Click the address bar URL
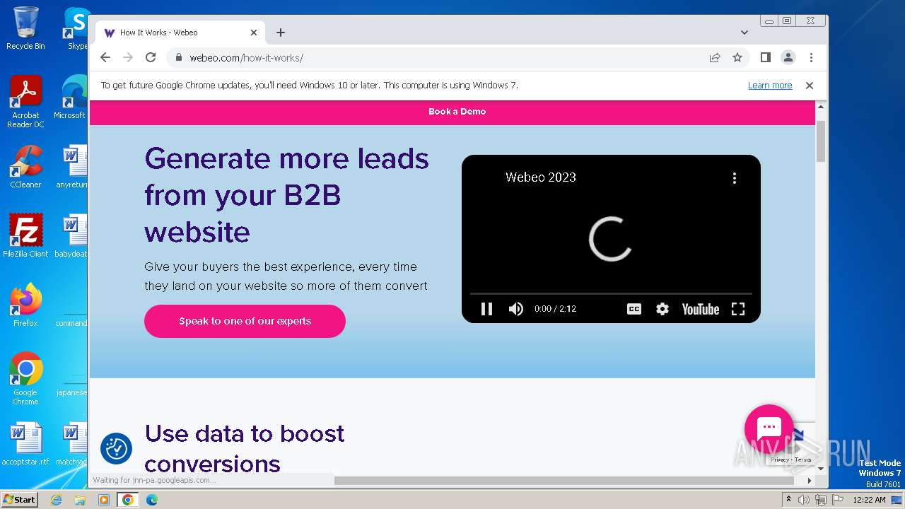This screenshot has height=509, width=905. tap(246, 58)
